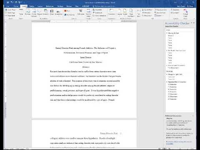Open the My Add-ins dropdown
The width and height of the screenshot is (200, 150).
pyautogui.click(x=70, y=15)
